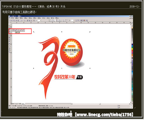
Task: Open the 工具 (Tools) menu
Action: [48, 18]
